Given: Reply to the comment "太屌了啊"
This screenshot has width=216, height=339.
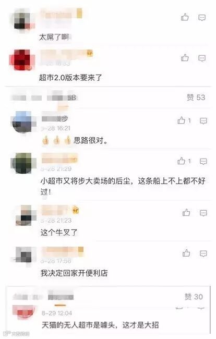Looking at the screenshot, I should tap(202, 18).
